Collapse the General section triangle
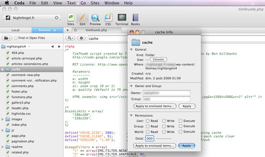 pos(131,49)
